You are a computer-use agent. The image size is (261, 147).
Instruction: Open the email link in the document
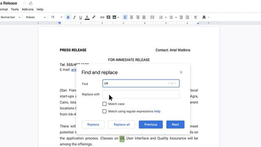pyautogui.click(x=74, y=70)
